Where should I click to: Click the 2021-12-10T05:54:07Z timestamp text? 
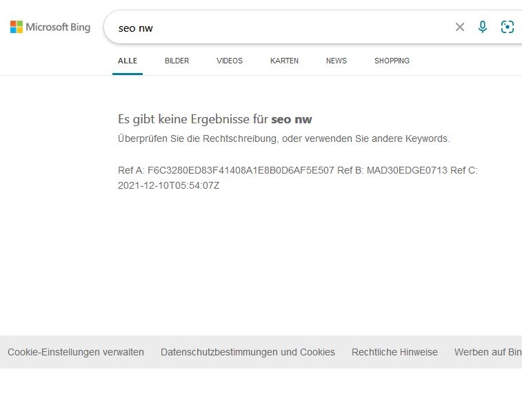[x=168, y=185]
